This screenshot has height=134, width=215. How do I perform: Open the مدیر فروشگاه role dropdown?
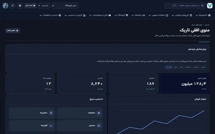click(x=65, y=6)
